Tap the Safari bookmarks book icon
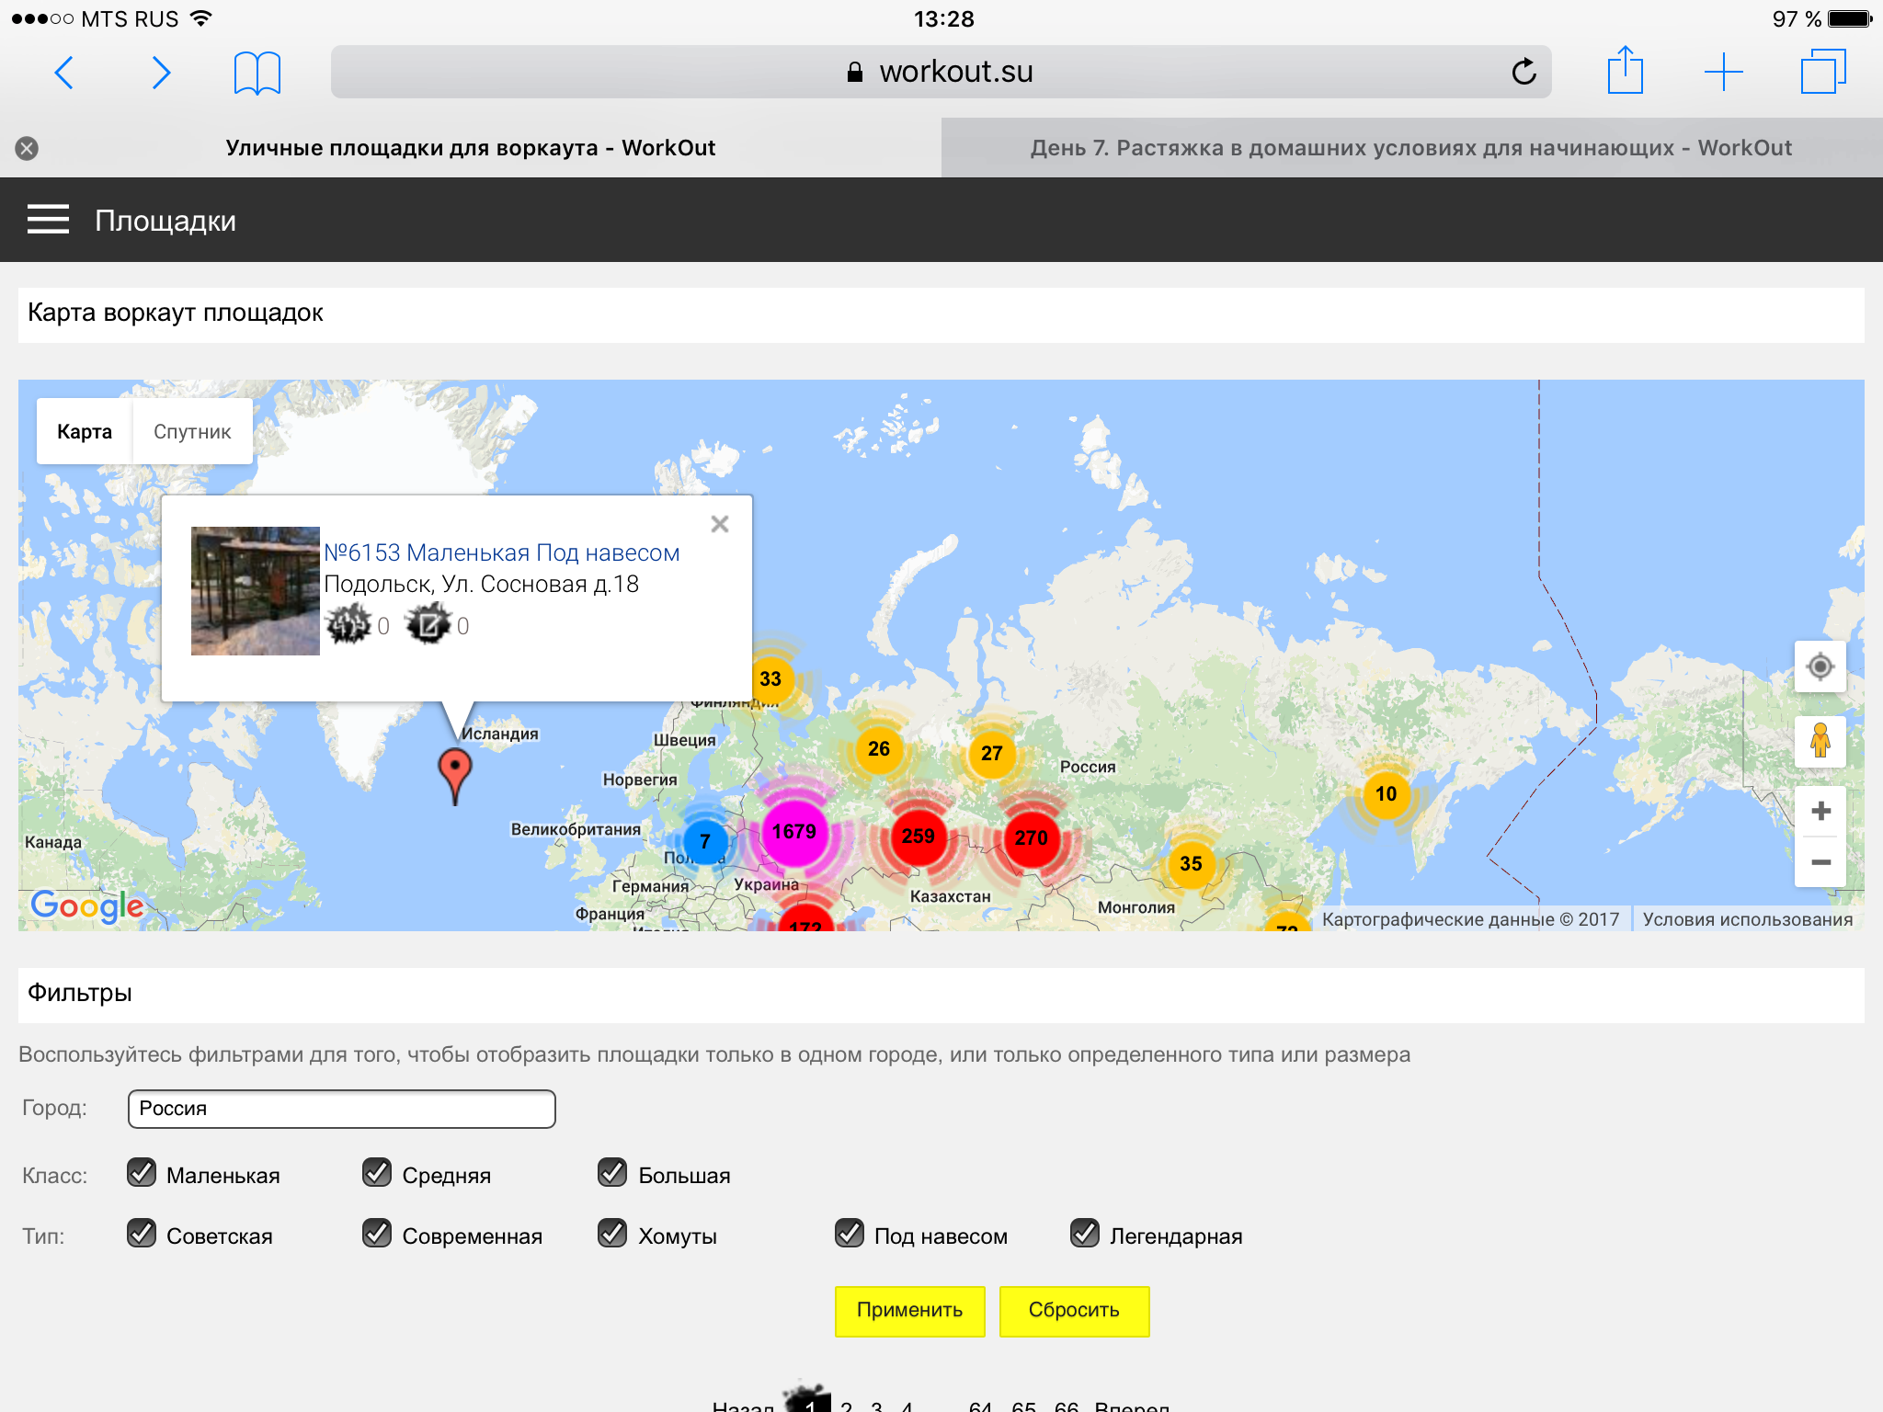 [x=257, y=73]
